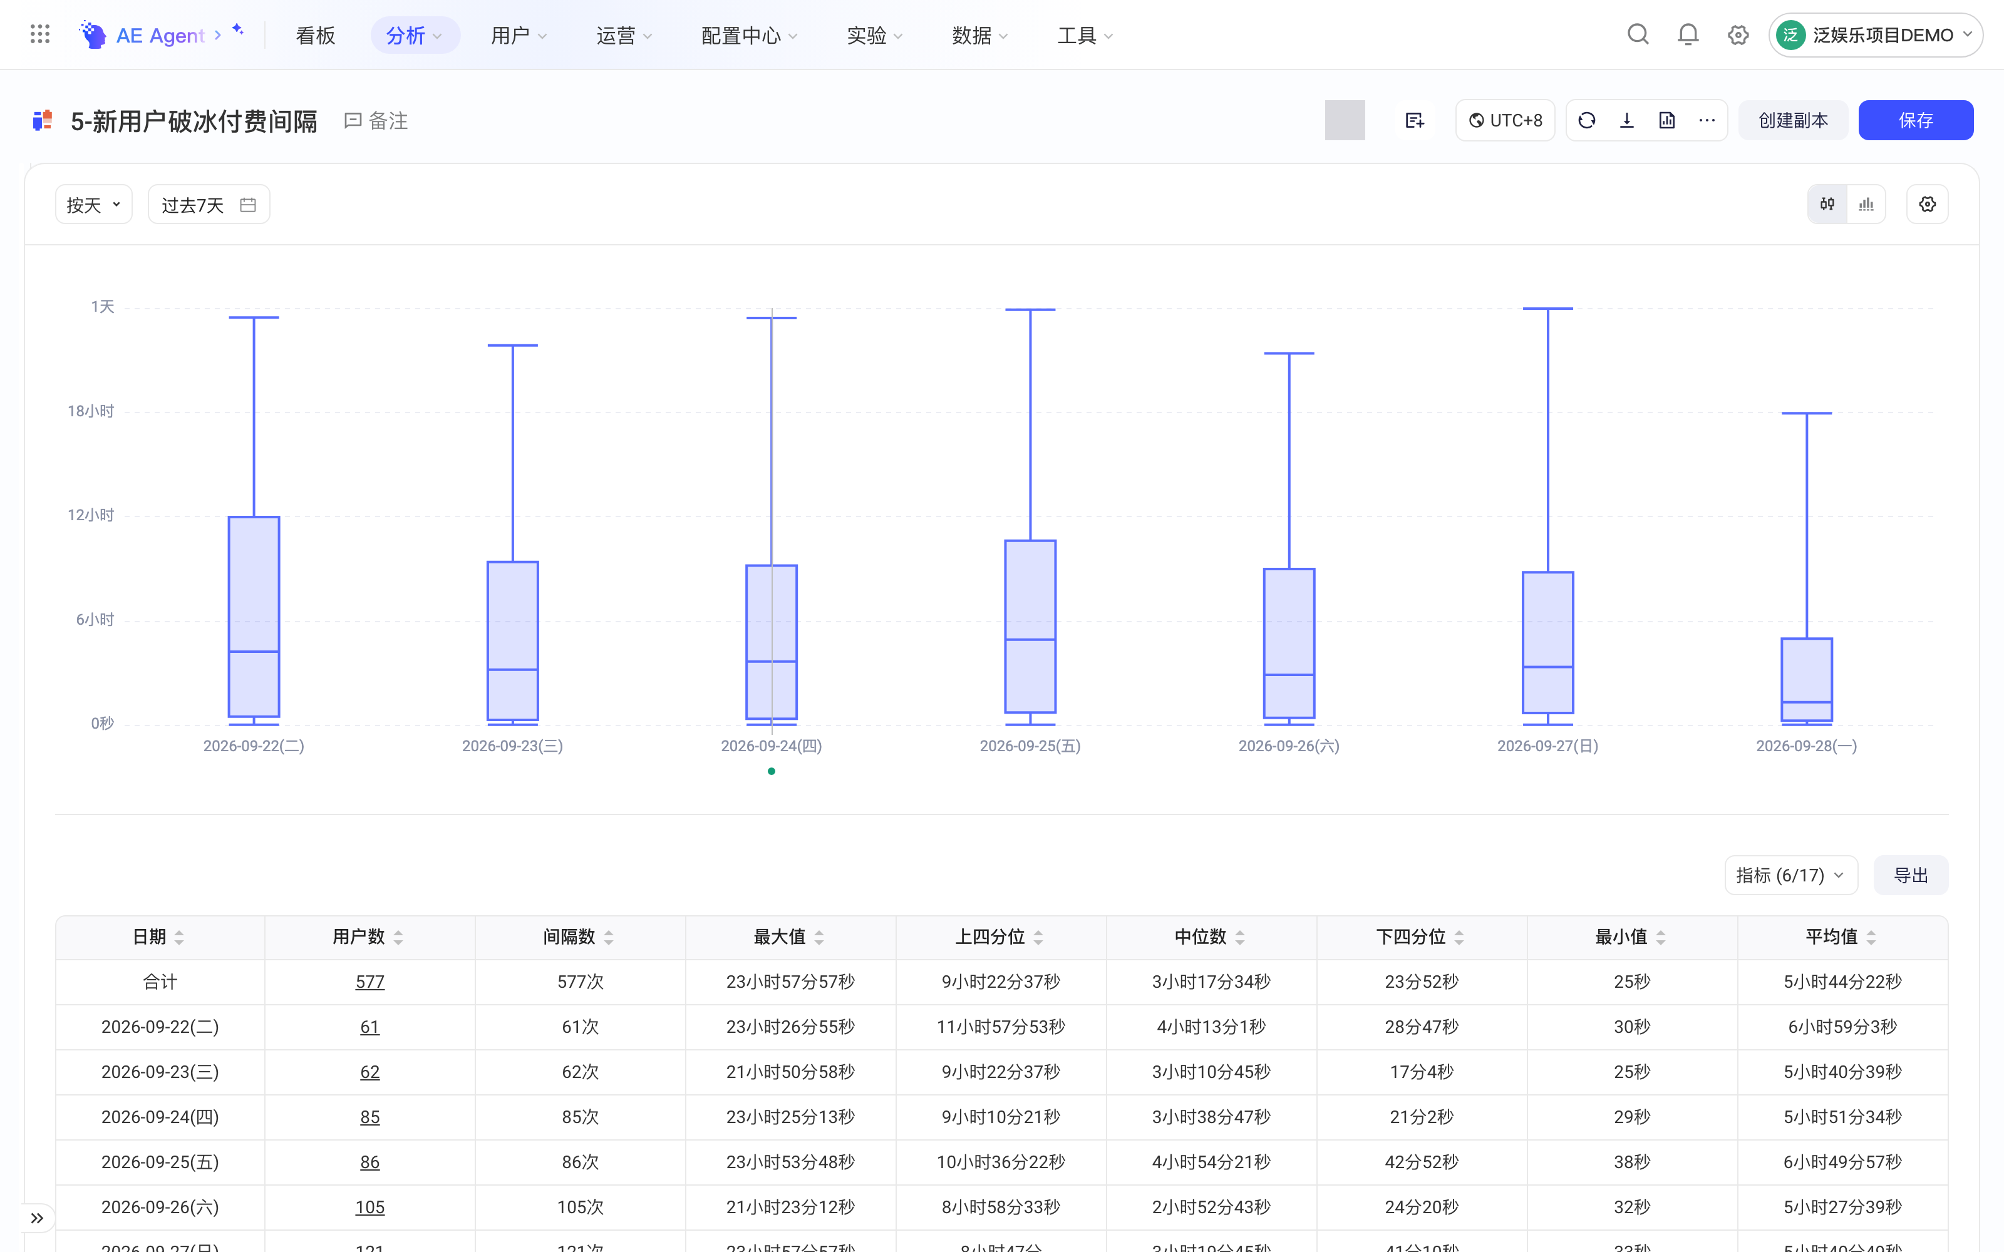Open the 实验 menu
Image resolution: width=2004 pixels, height=1252 pixels.
[875, 35]
